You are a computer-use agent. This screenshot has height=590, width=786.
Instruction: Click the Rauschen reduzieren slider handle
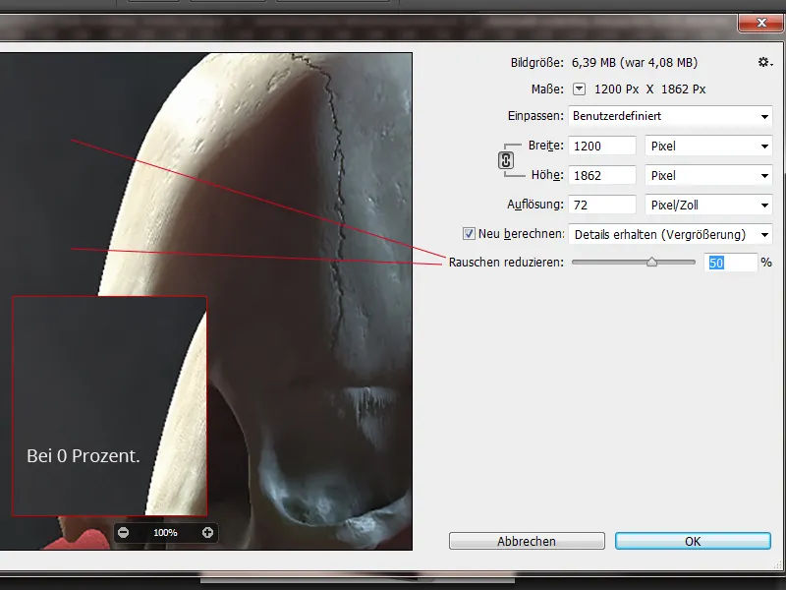click(x=651, y=262)
